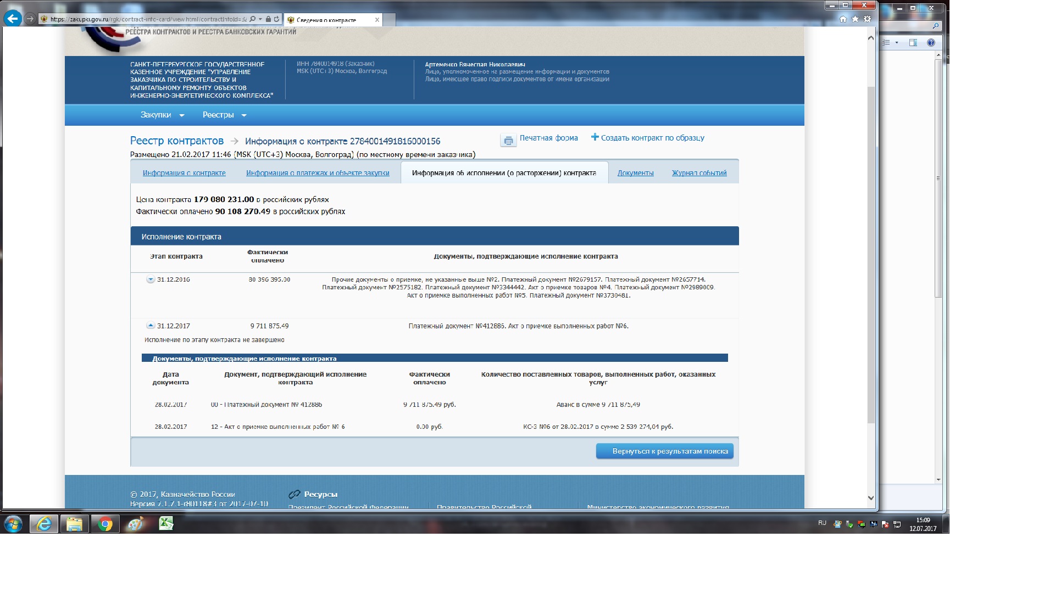Click the Internet Explorer Home icon

pos(843,19)
